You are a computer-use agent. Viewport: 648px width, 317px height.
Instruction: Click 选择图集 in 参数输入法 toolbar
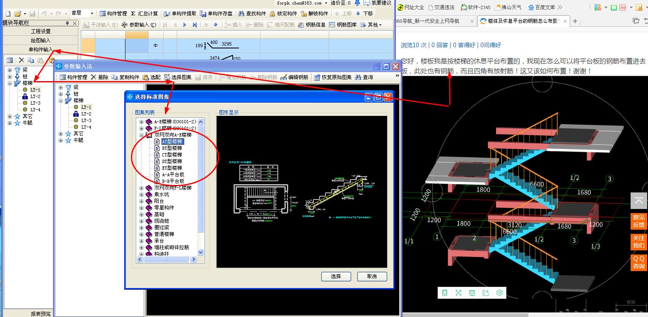click(178, 77)
